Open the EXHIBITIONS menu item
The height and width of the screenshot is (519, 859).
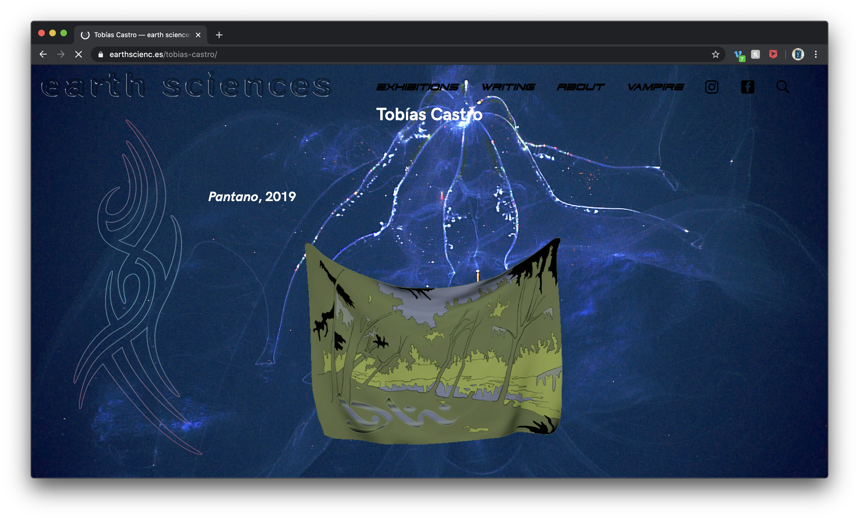coord(417,87)
